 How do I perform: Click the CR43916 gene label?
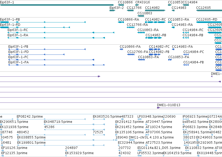tap(143, 2)
